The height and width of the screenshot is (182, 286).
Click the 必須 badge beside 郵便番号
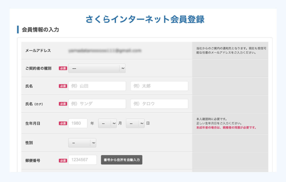tap(63, 161)
